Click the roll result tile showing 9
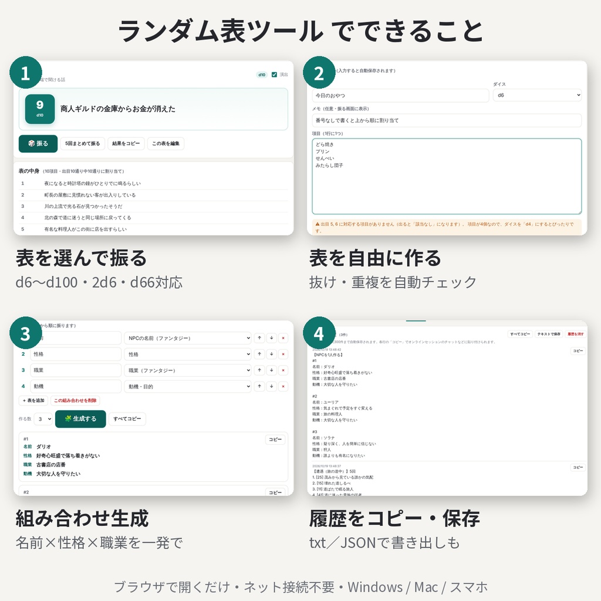This screenshot has height=601, width=601. (40, 109)
